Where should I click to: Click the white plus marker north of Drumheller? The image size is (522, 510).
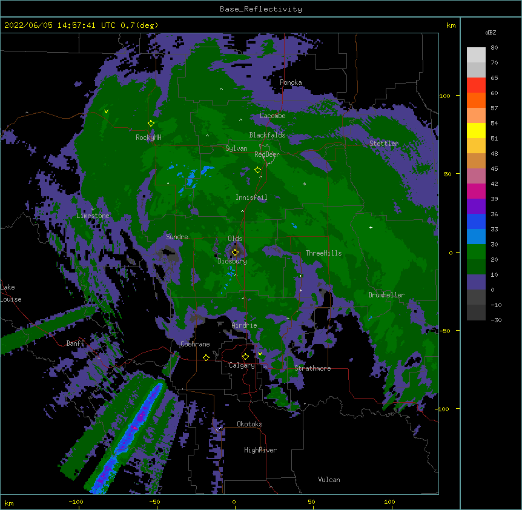pyautogui.click(x=371, y=227)
